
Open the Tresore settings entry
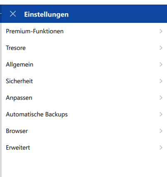point(84,48)
